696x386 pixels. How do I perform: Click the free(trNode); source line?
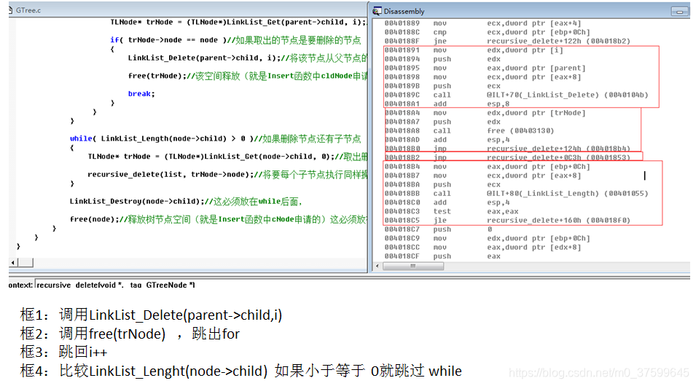pos(248,76)
